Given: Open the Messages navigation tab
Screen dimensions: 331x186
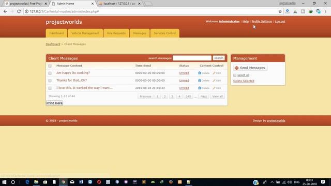Looking at the screenshot, I should click(x=140, y=33).
